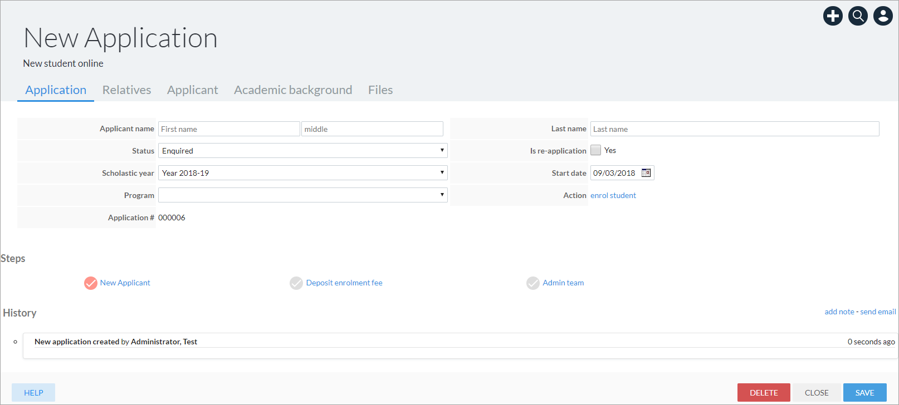Open the search magnifier icon

pyautogui.click(x=858, y=16)
